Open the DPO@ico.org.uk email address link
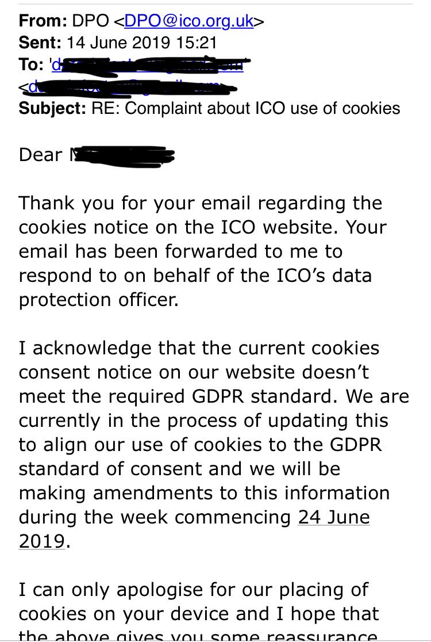Image resolution: width=431 pixels, height=642 pixels. [189, 21]
